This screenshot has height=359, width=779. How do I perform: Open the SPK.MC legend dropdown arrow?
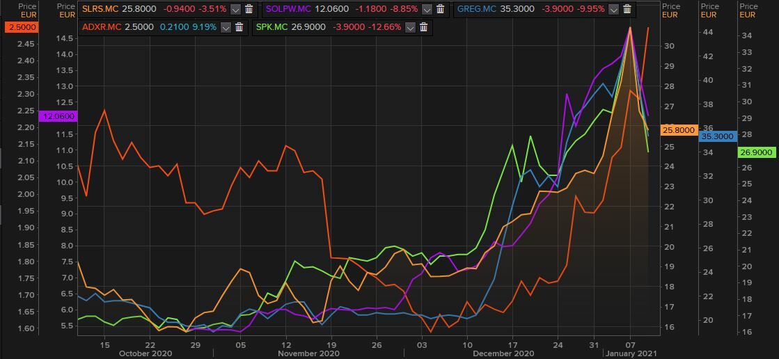click(410, 28)
